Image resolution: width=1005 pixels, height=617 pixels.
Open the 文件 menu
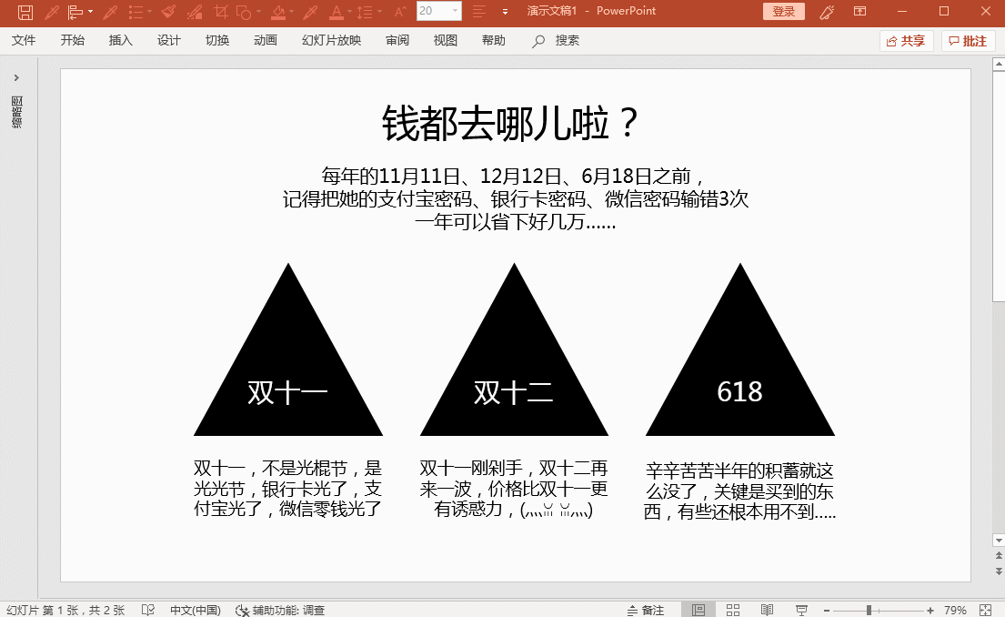click(24, 40)
